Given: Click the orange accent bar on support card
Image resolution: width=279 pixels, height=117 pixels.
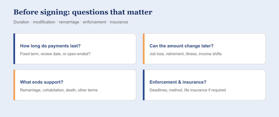Looking at the screenshot, I should [x=14, y=85].
